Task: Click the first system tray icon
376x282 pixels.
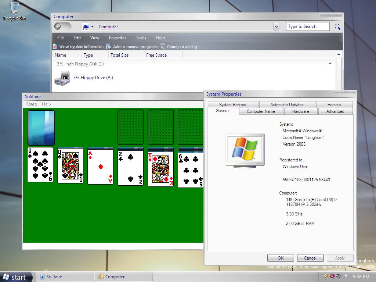Action: pos(326,276)
